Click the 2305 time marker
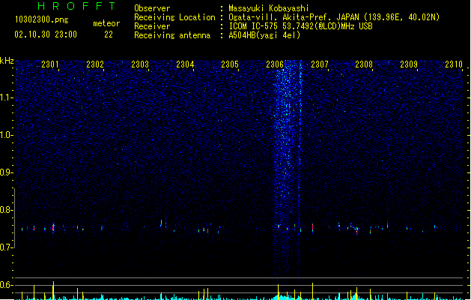This screenshot has width=471, height=300. tap(230, 64)
